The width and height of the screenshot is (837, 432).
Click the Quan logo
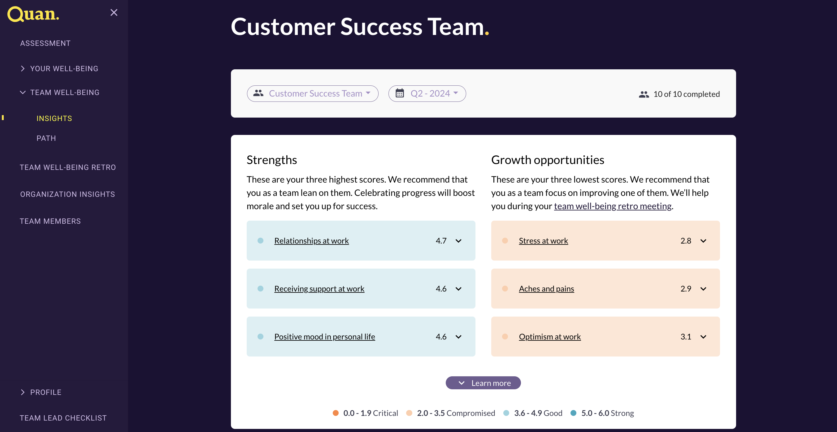tap(33, 14)
